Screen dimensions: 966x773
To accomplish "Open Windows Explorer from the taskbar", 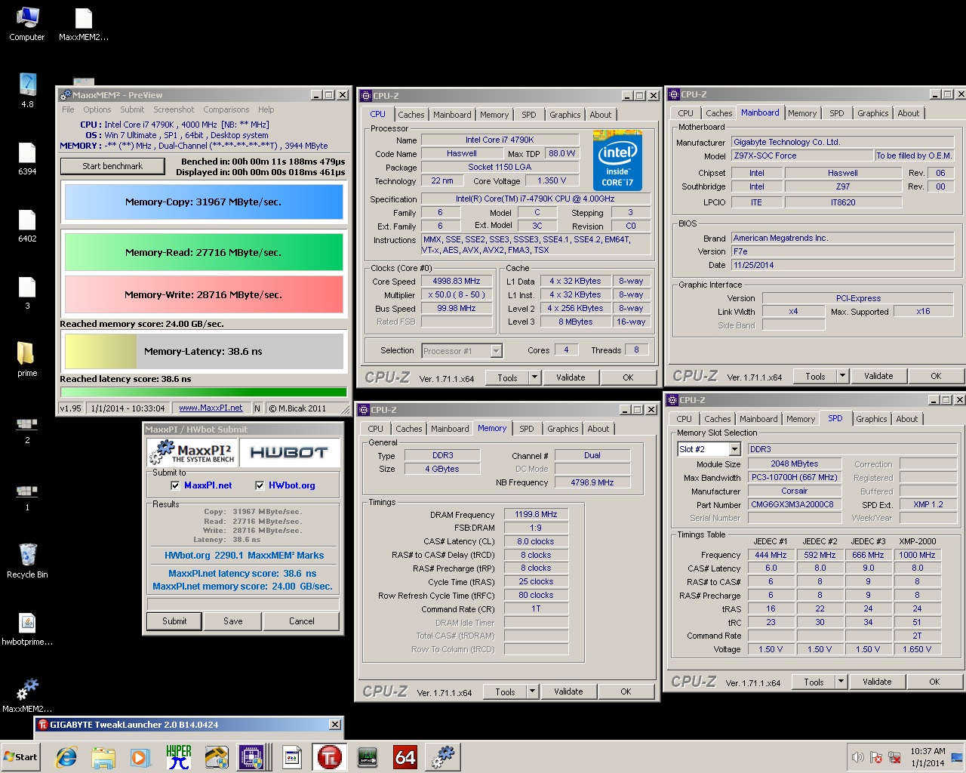I will coord(103,757).
